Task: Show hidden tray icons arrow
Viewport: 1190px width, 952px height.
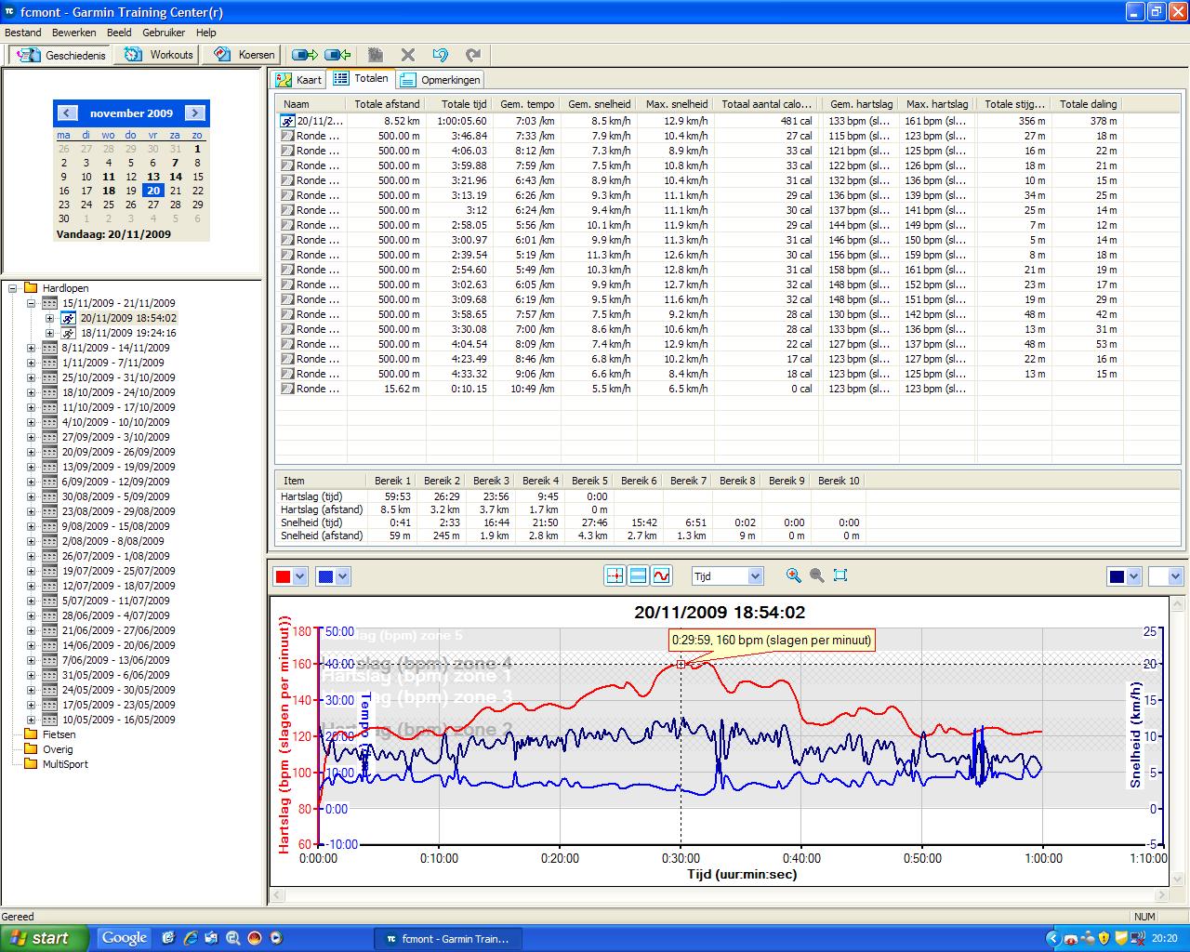Action: pyautogui.click(x=1053, y=938)
